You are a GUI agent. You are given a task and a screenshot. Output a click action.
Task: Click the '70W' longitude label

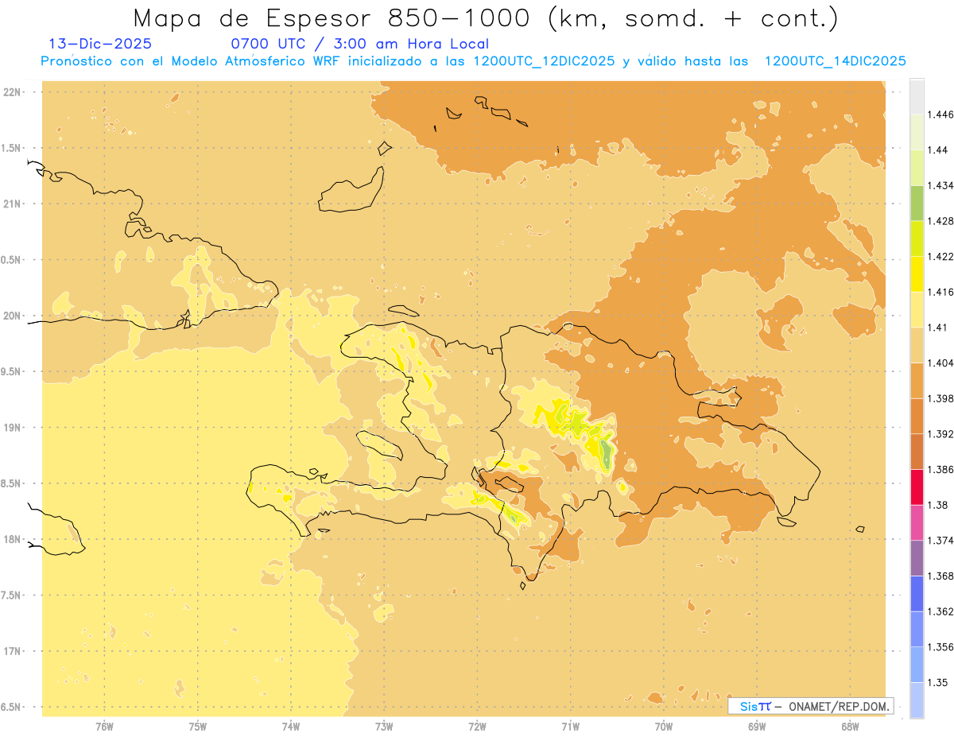coord(664,726)
